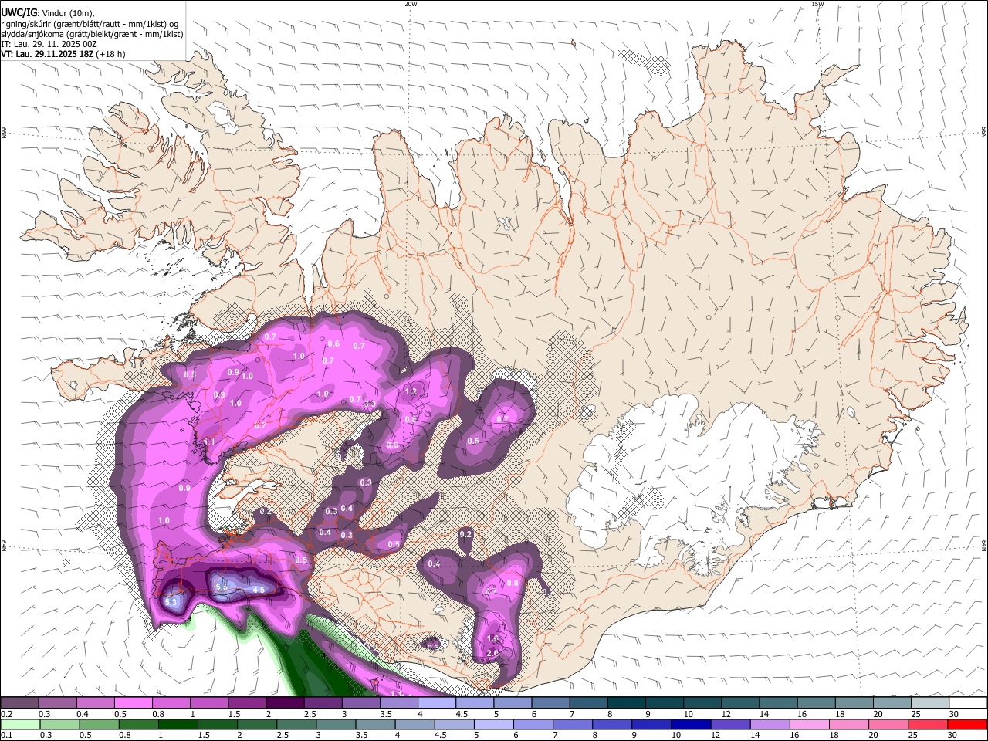Click the 4.5 precipitation value on the map
This screenshot has width=988, height=741.
(x=259, y=590)
